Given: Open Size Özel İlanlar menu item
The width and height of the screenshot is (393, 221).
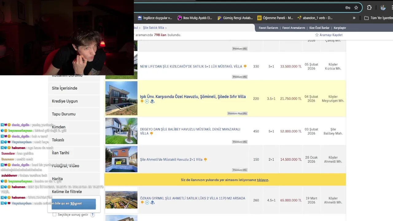Looking at the screenshot, I should click(319, 28).
